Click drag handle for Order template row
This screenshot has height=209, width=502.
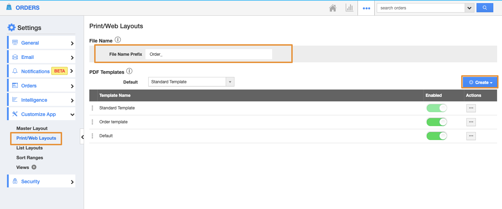click(92, 122)
